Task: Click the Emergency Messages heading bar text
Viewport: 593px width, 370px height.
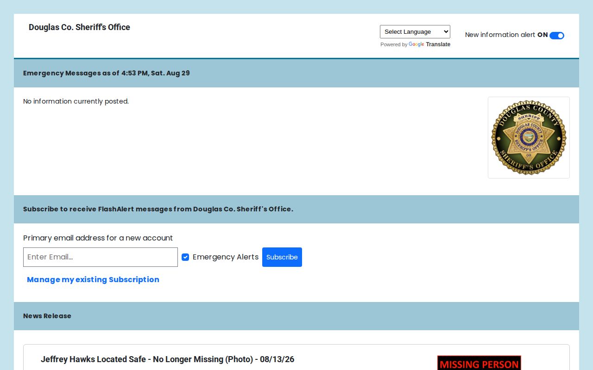Action: 107,73
